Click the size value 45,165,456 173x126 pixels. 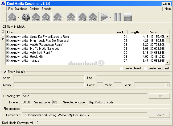pos(157,37)
